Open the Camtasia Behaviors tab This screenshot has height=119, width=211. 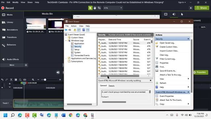coord(9,45)
